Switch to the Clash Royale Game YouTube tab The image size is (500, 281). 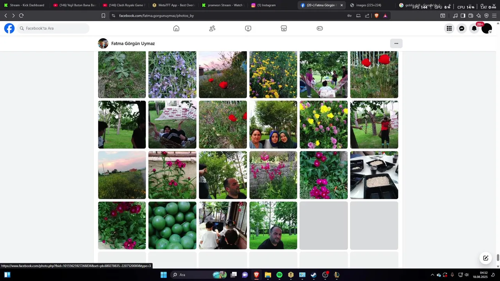(x=124, y=5)
